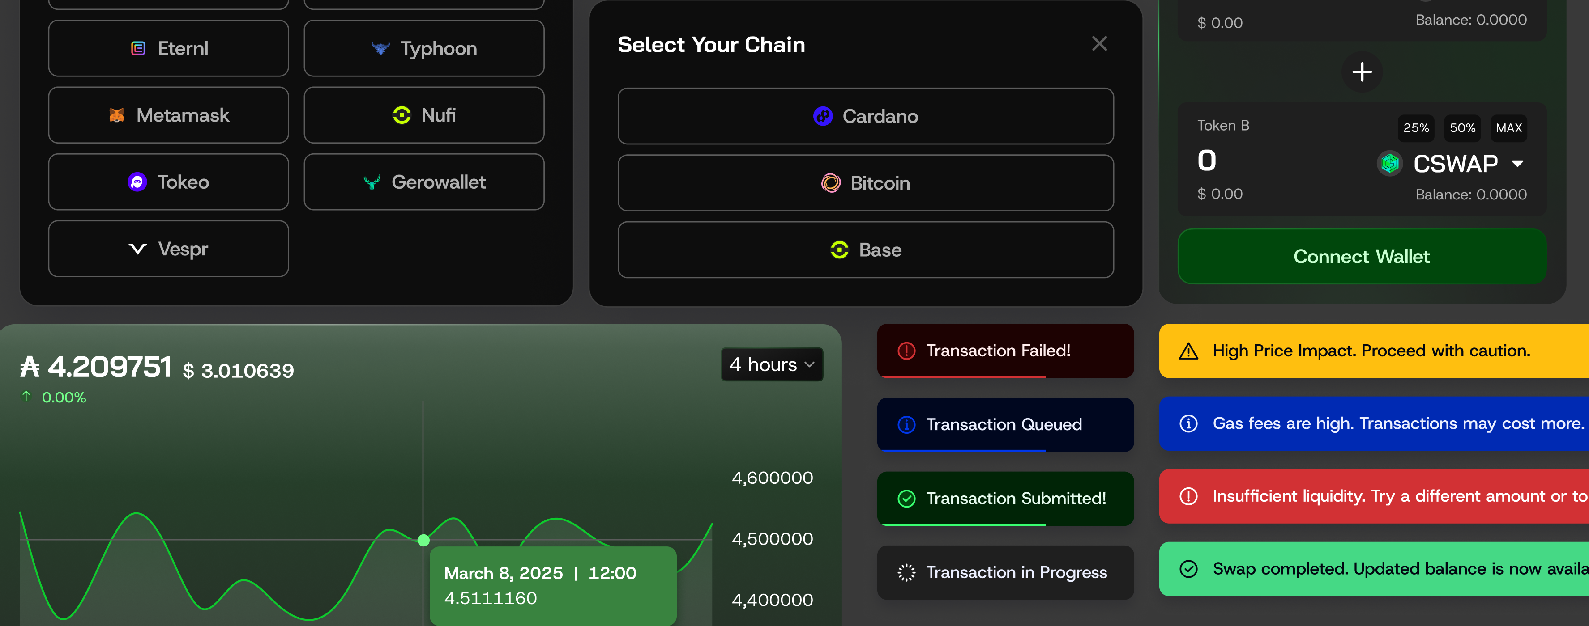Viewport: 1589px width, 626px height.
Task: Click the info icon on gas fees alert
Action: tap(1188, 424)
